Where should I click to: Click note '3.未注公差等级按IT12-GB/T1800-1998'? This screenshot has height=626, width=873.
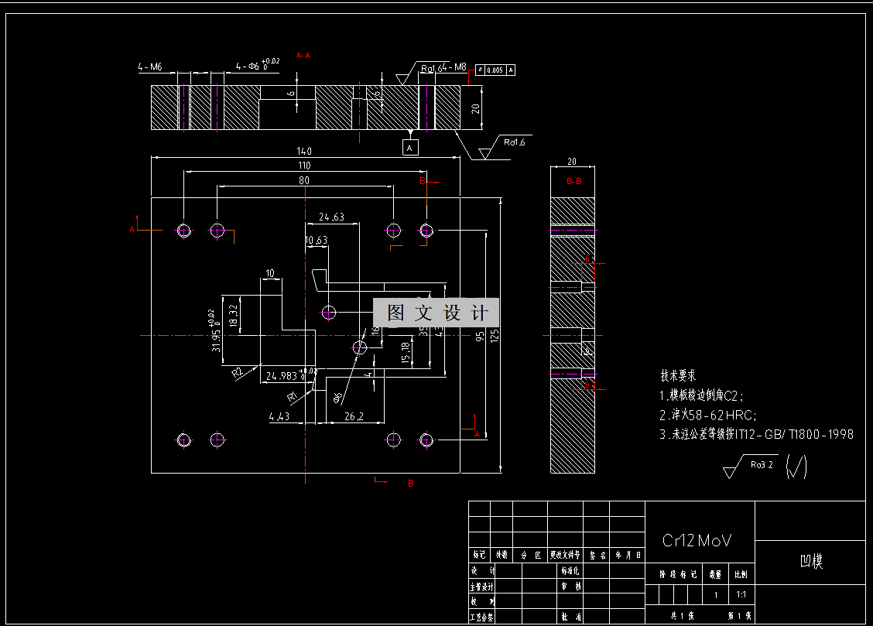click(x=756, y=434)
